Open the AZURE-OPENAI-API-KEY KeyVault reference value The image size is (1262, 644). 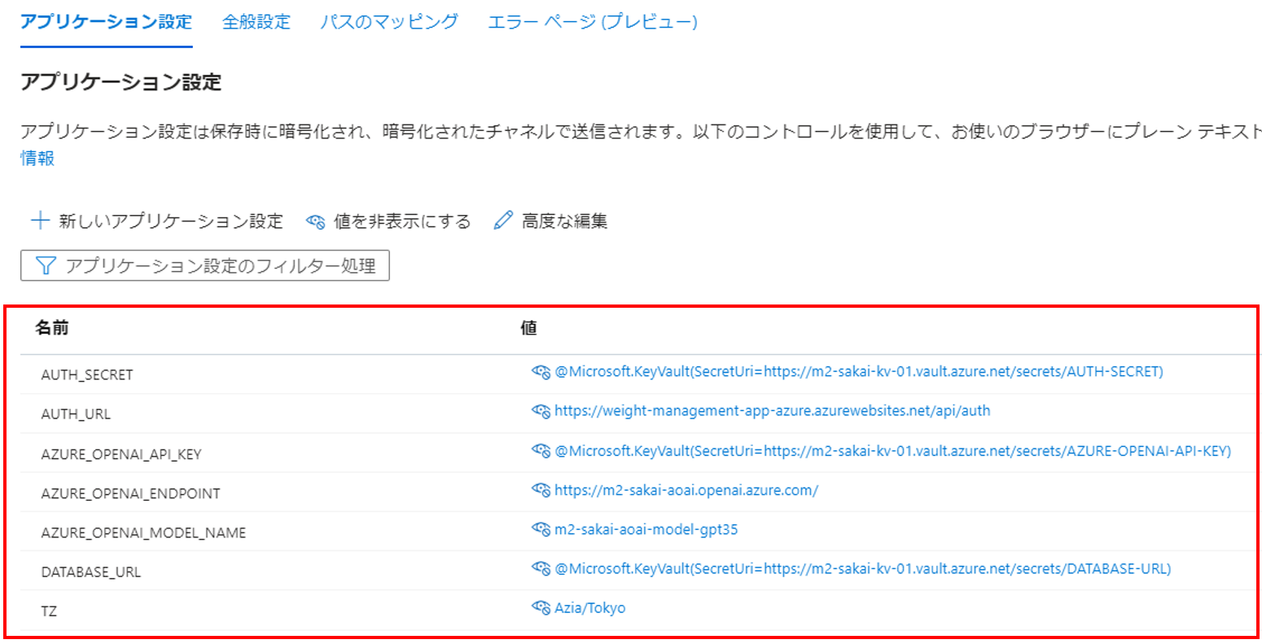[x=893, y=451]
